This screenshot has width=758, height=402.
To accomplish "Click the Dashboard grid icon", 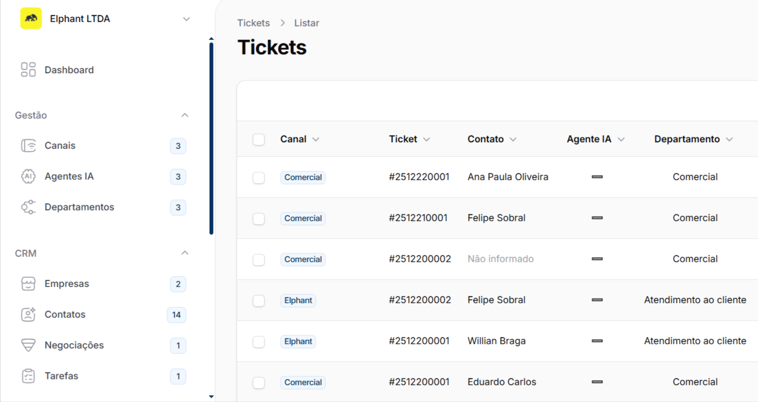I will pos(28,70).
